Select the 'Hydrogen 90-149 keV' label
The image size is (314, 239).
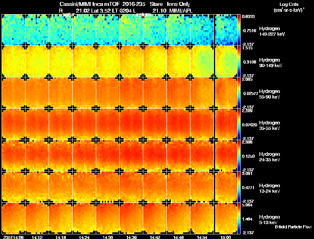pos(270,63)
